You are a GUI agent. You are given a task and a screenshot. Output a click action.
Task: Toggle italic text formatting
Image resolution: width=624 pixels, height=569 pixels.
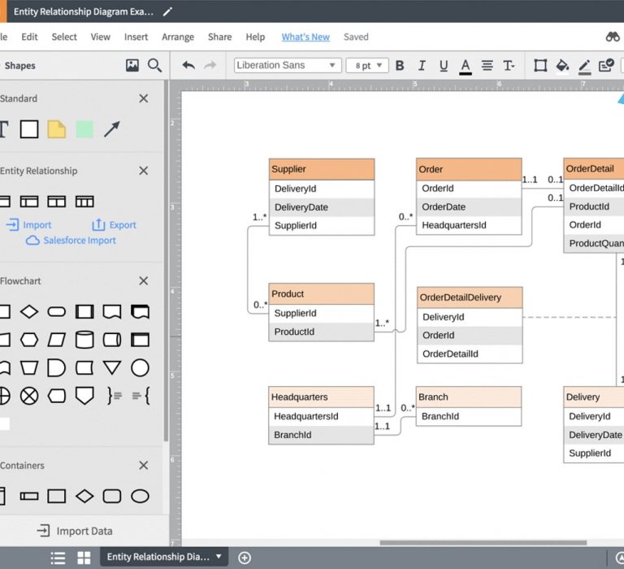[422, 66]
